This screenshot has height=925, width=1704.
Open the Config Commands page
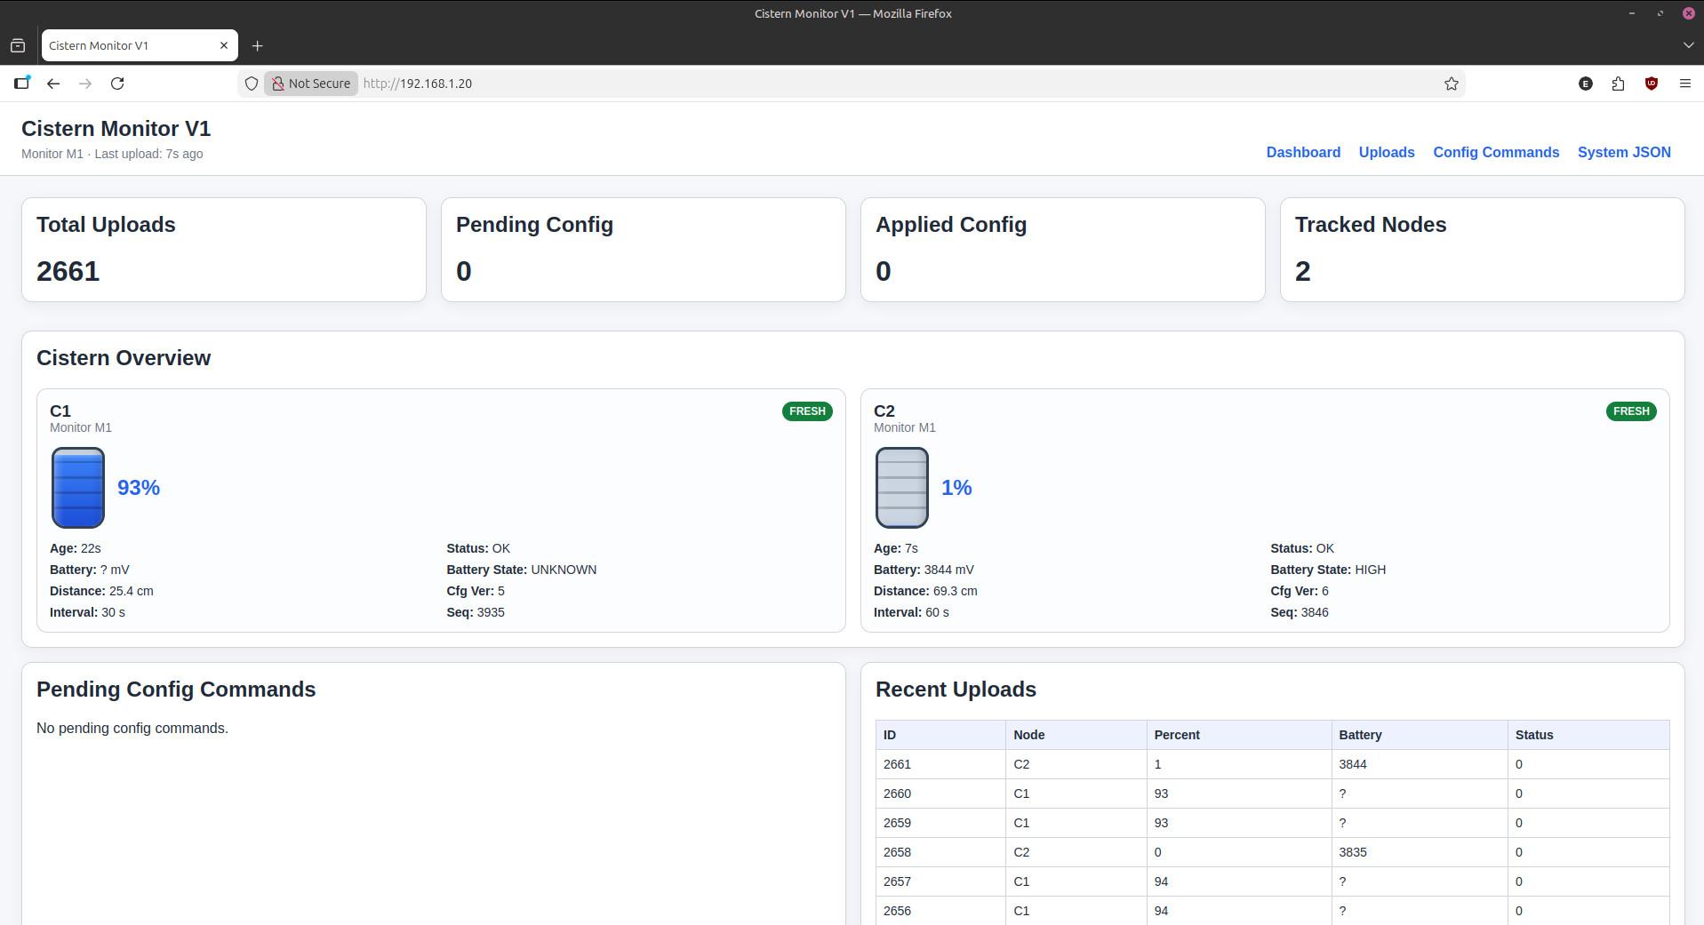pyautogui.click(x=1495, y=153)
